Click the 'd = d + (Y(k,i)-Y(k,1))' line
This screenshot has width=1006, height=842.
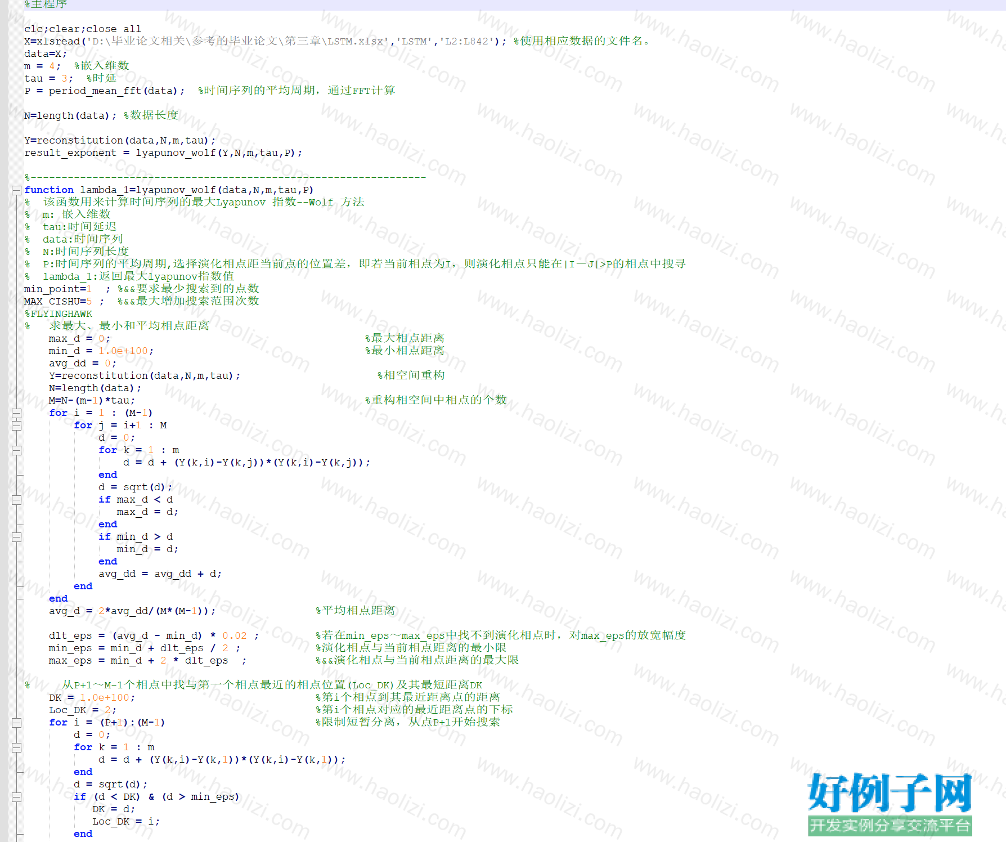pyautogui.click(x=222, y=759)
